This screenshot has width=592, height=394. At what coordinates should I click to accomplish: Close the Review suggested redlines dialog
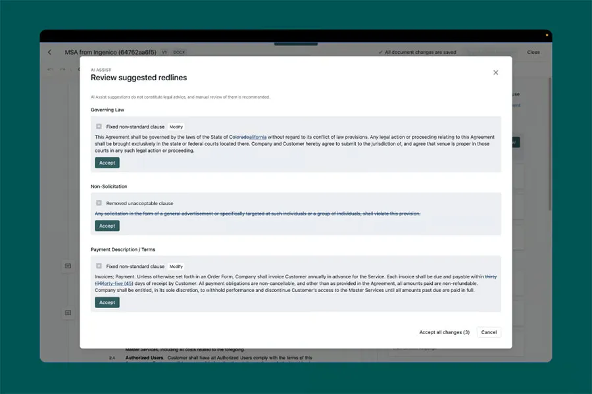(x=496, y=72)
